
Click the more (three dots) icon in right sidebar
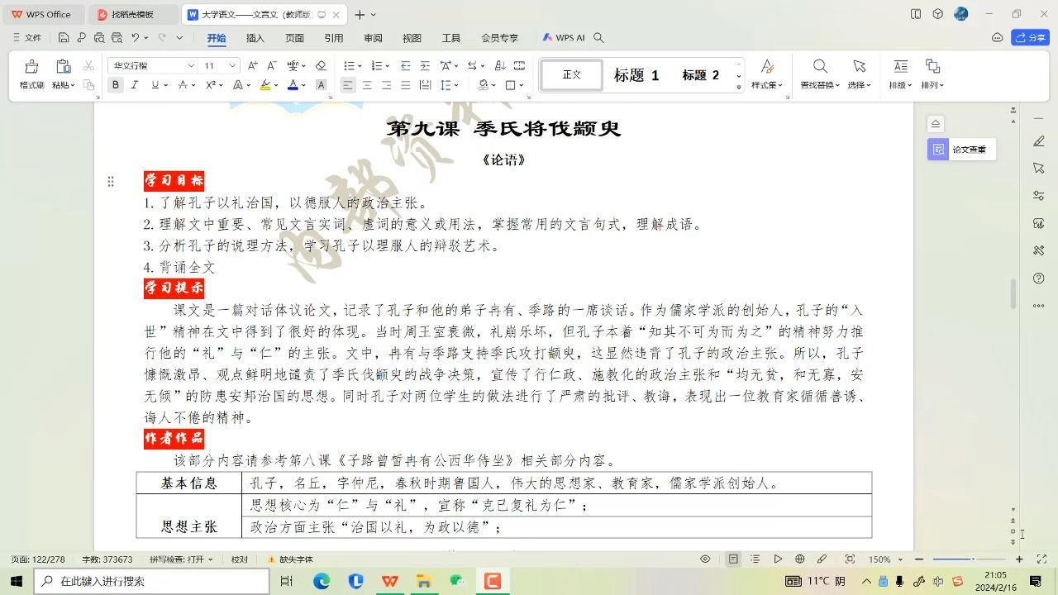click(1039, 306)
